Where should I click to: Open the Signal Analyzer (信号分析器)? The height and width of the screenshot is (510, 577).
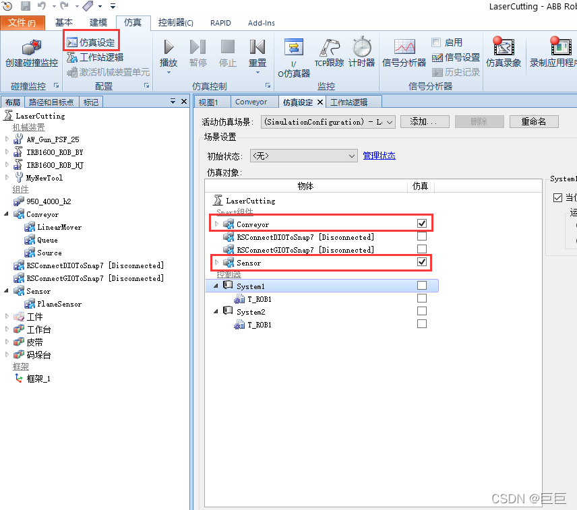[404, 54]
